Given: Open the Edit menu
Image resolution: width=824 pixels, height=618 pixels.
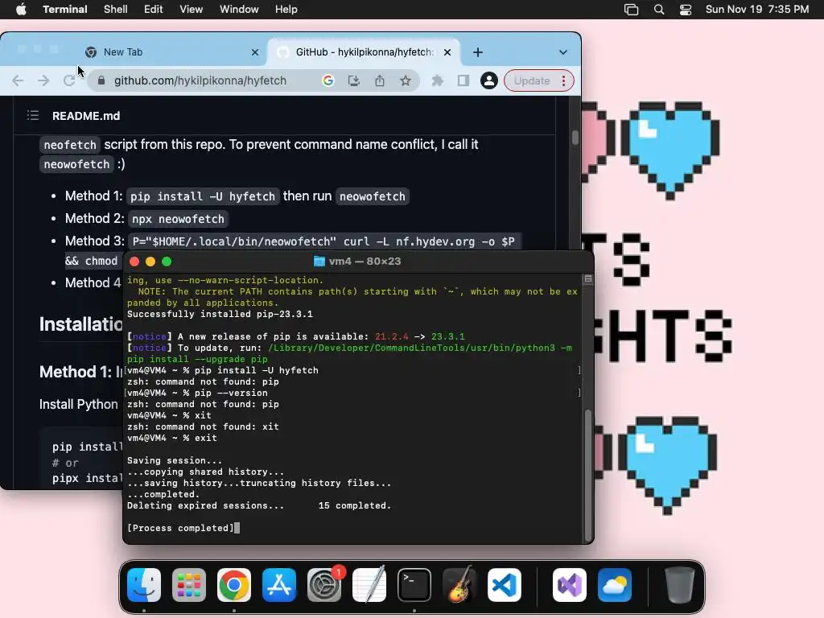Looking at the screenshot, I should [154, 10].
